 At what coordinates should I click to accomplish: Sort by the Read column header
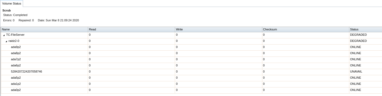(x=131, y=29)
